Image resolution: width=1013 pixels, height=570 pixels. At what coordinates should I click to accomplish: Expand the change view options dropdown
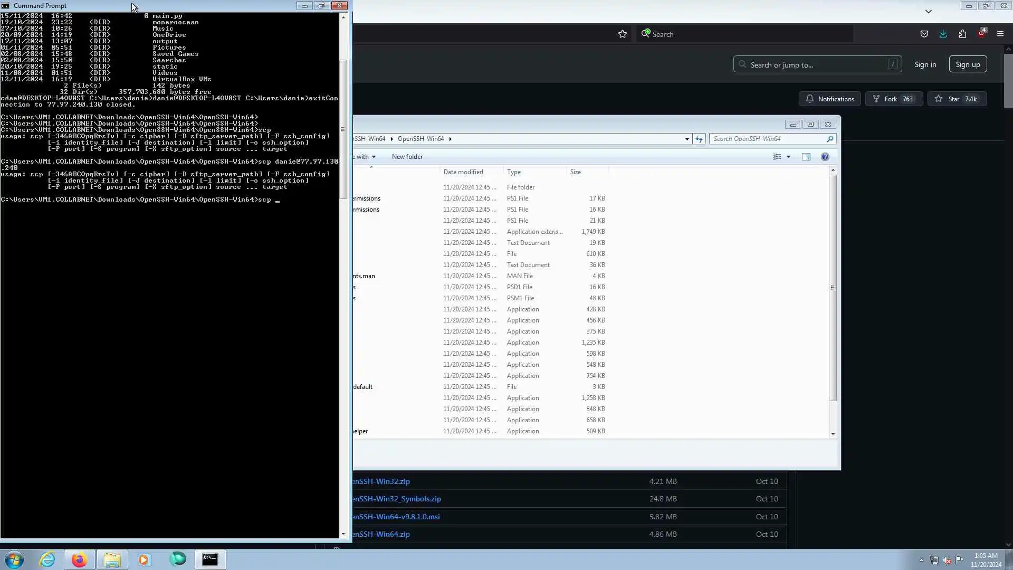click(x=788, y=157)
